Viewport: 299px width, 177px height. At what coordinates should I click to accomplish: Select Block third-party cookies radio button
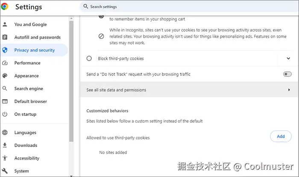(x=89, y=59)
